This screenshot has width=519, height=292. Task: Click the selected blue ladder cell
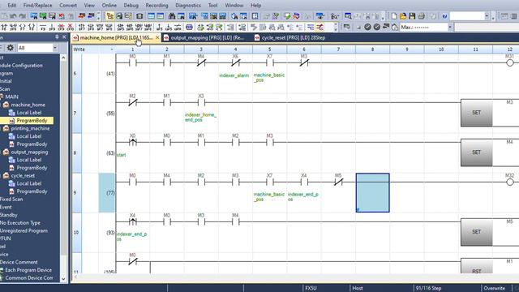(373, 193)
